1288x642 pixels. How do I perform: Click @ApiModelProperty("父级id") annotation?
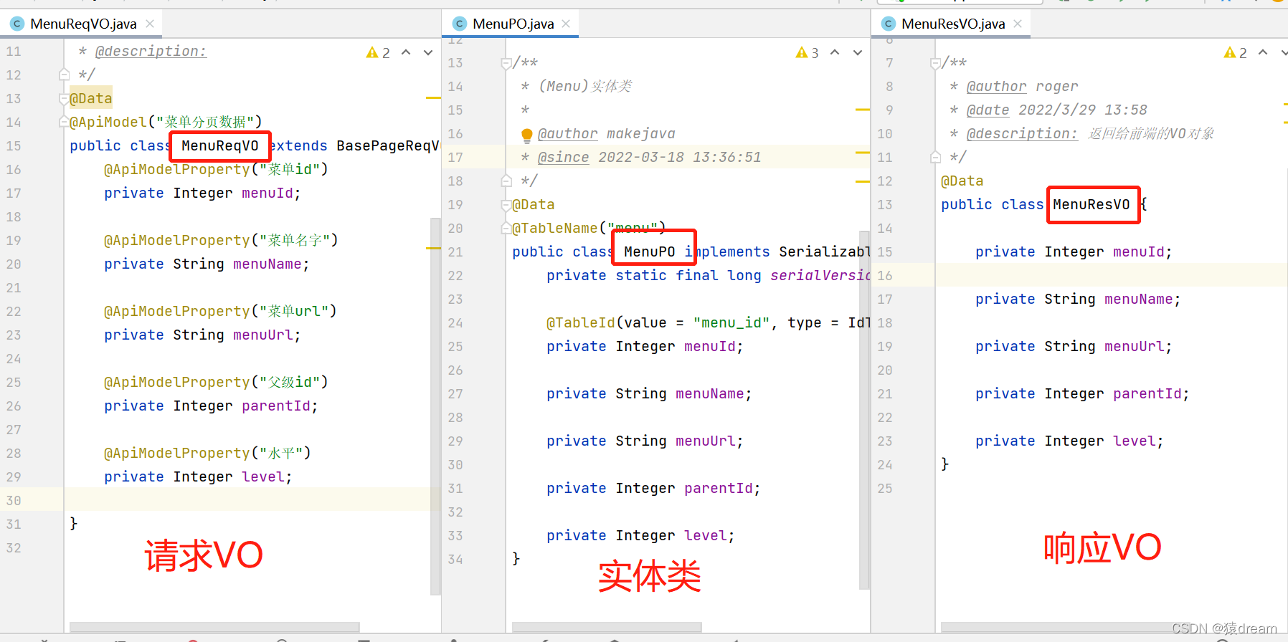(x=216, y=383)
